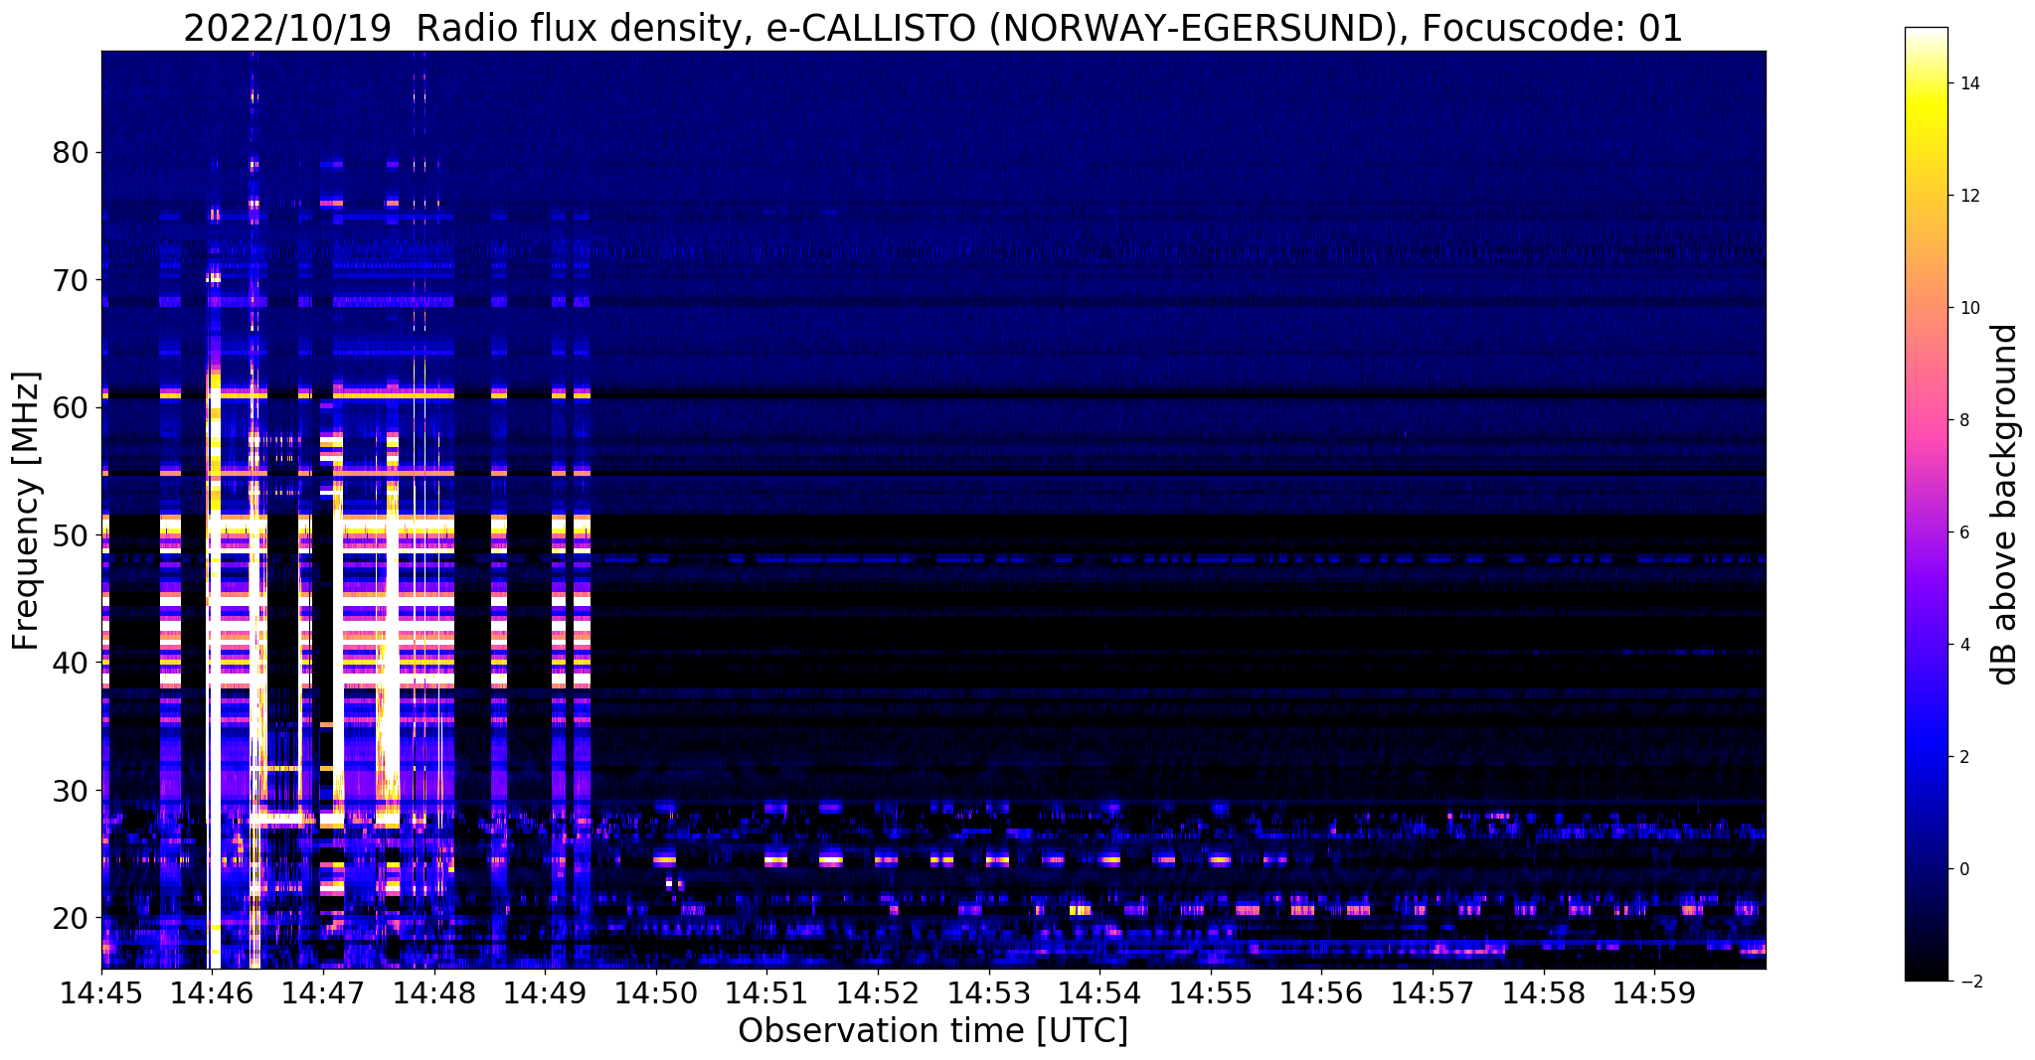Screen dimensions: 2035x1060
Task: Click the colorbar tick label 2
Action: 1963,757
